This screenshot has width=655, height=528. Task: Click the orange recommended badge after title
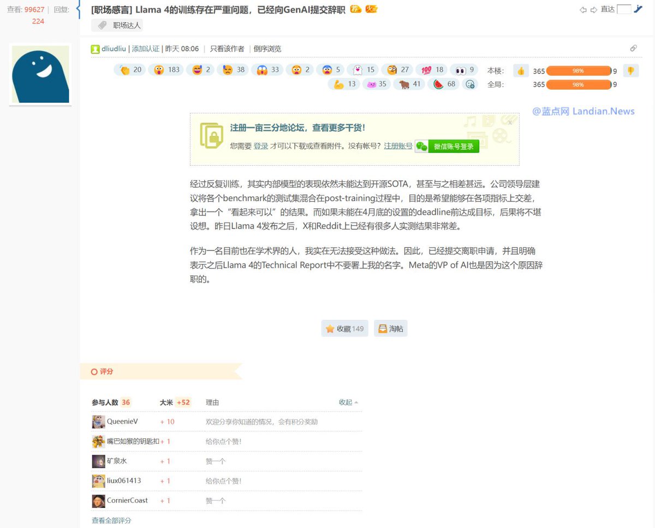tap(355, 9)
